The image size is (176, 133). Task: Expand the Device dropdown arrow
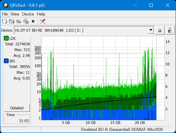tap(151, 30)
